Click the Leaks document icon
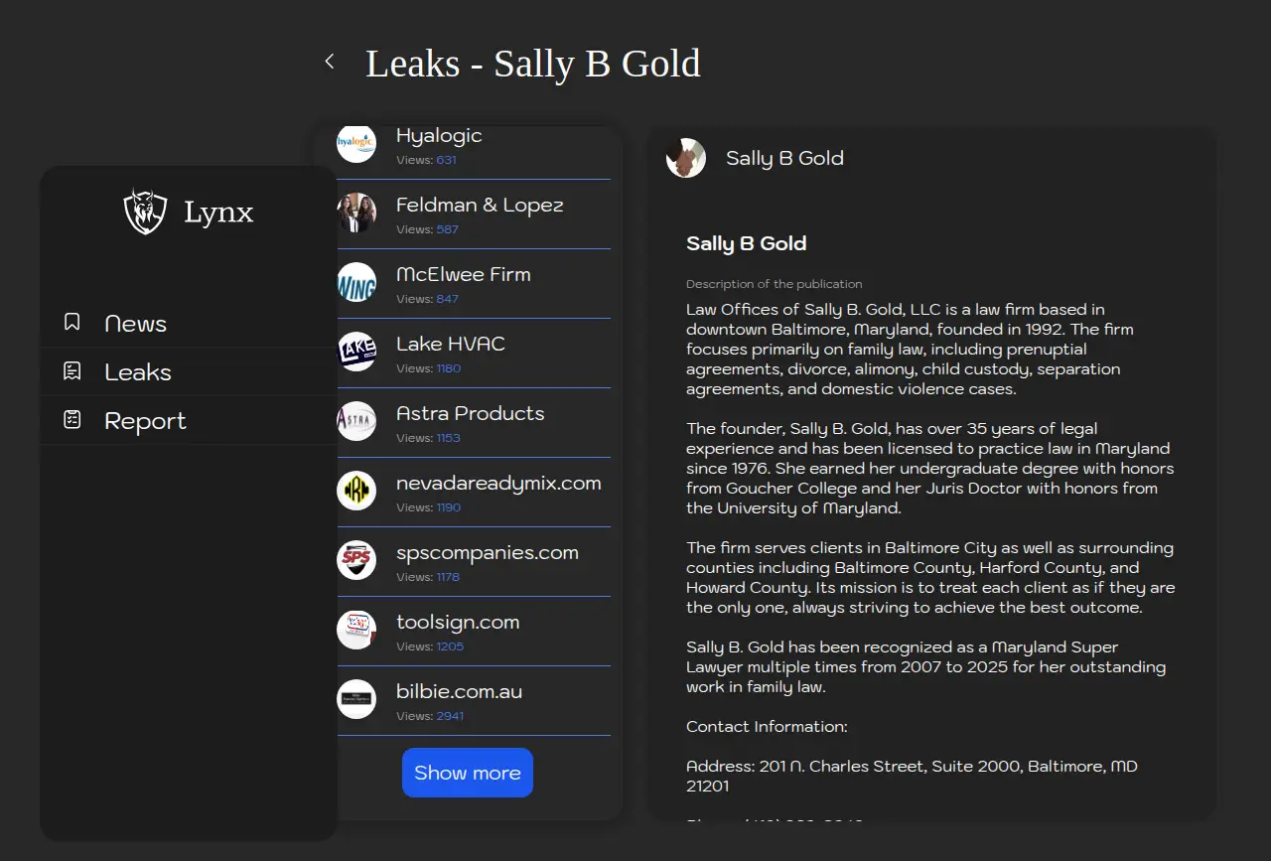 coord(71,371)
